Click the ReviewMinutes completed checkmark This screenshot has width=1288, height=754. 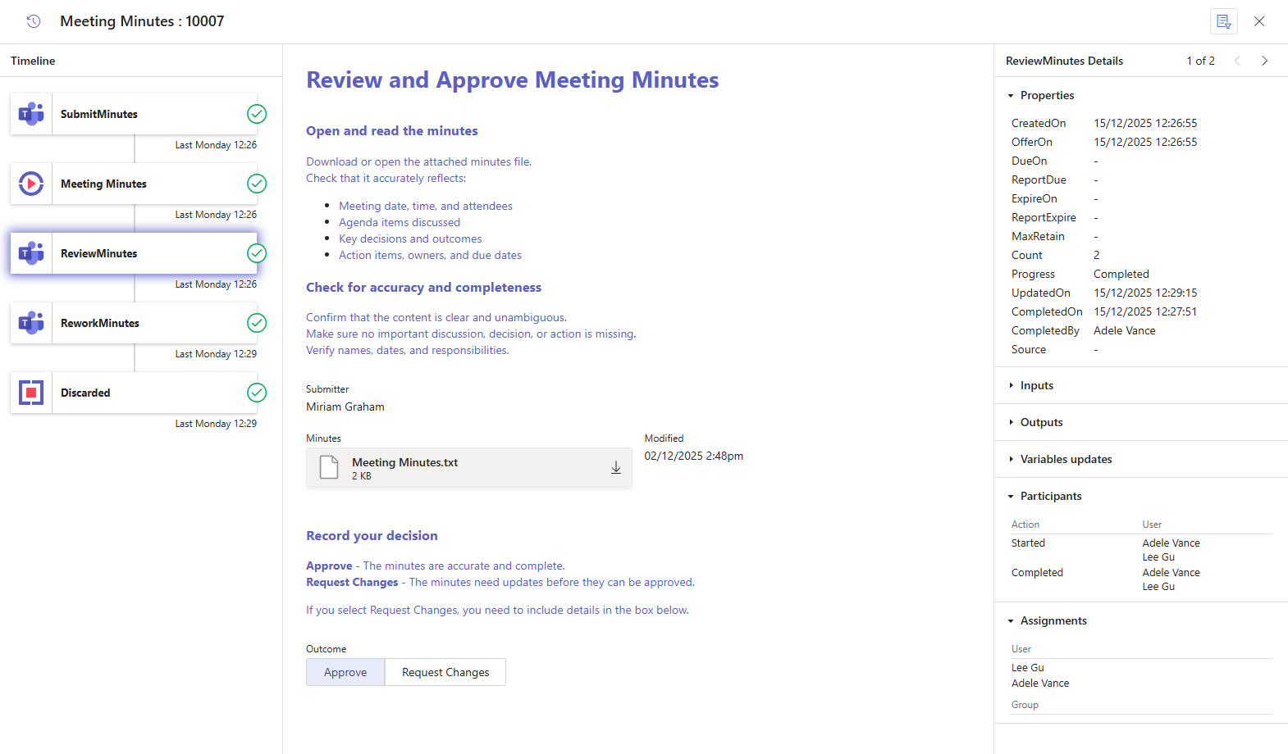(257, 253)
